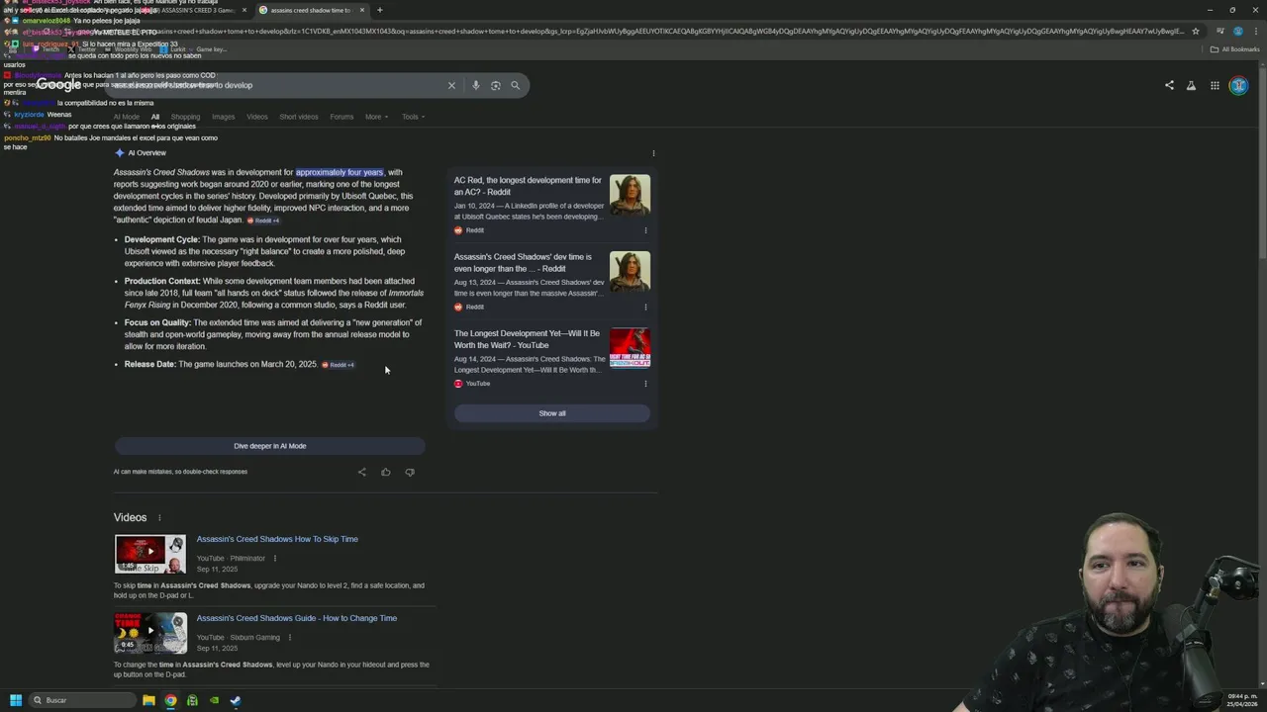The height and width of the screenshot is (712, 1267).
Task: Click Show all sources button
Action: [x=552, y=413]
